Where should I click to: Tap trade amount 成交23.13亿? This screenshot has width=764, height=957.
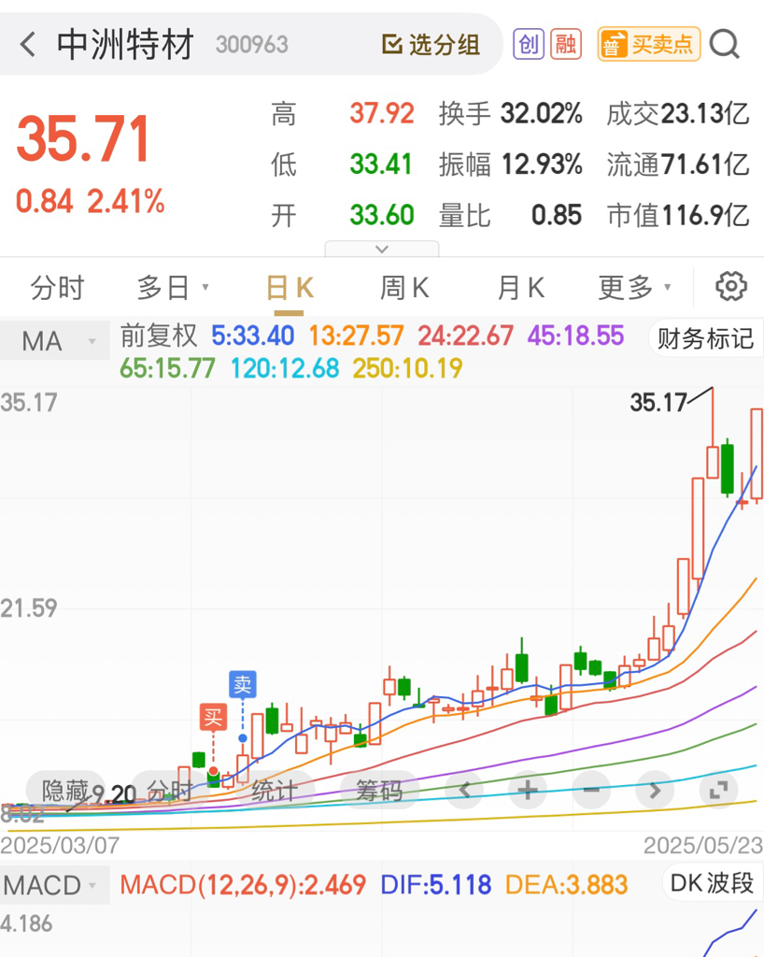[x=677, y=113]
